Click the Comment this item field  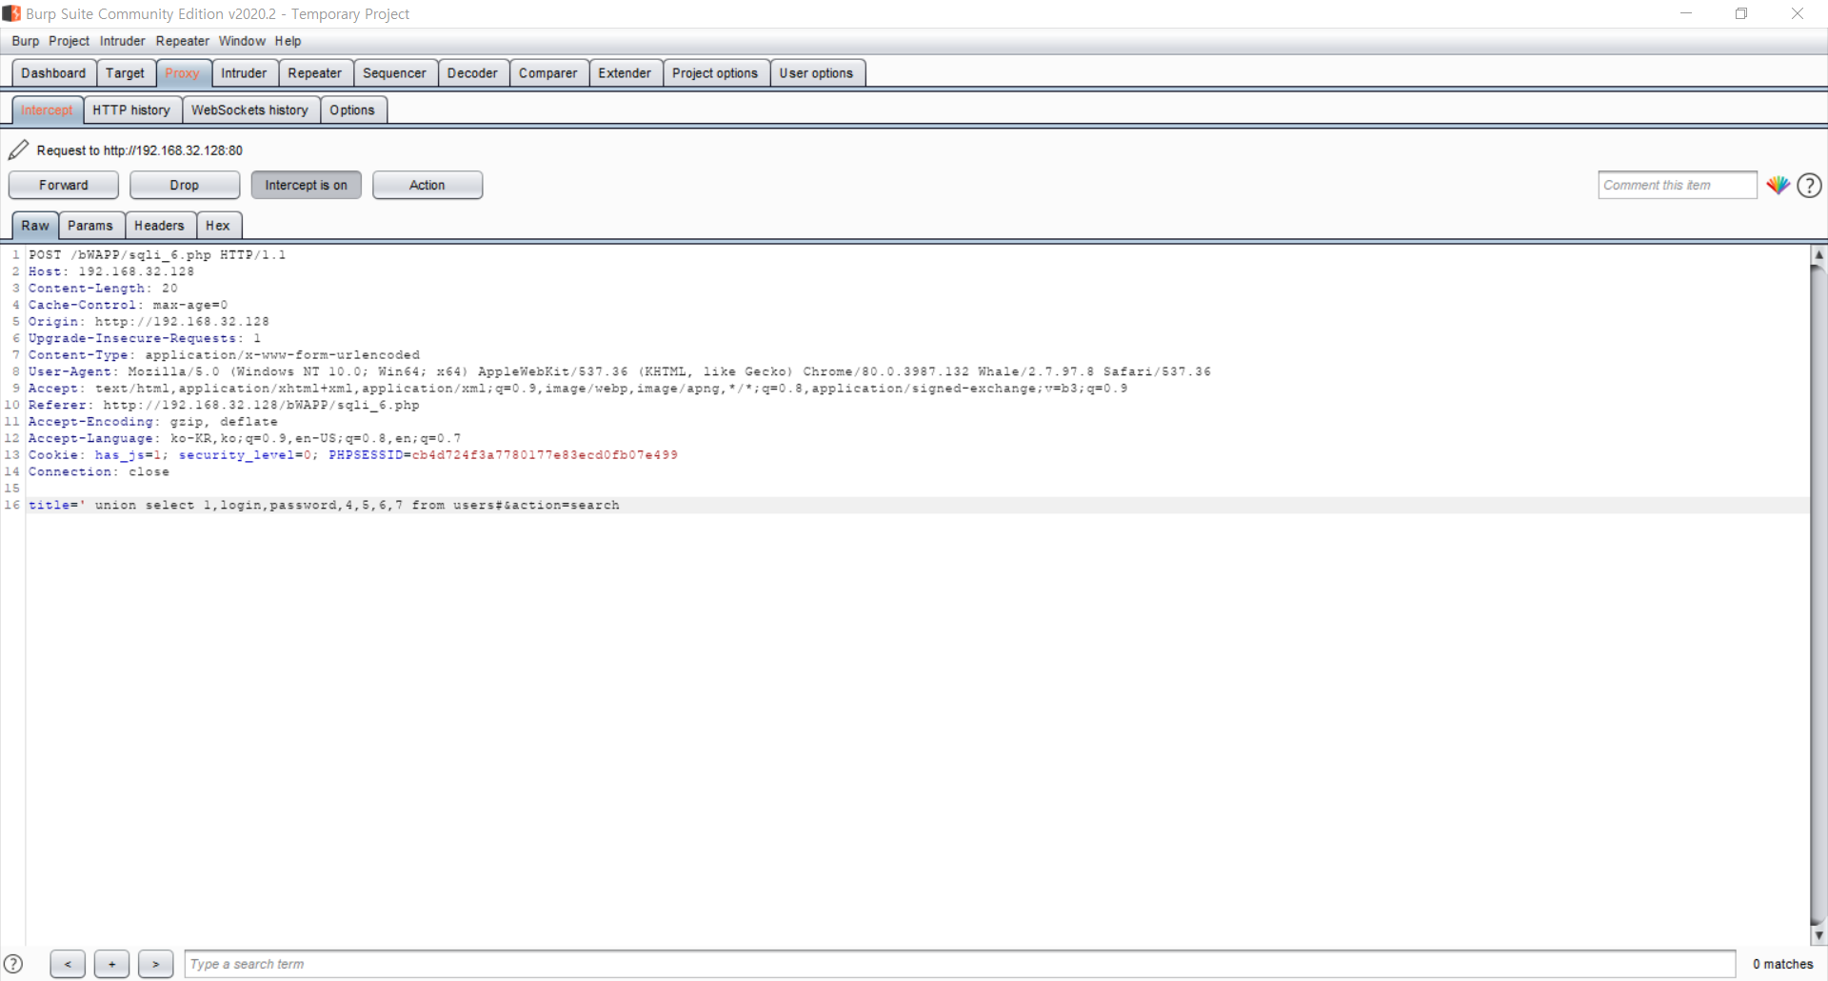1677,186
